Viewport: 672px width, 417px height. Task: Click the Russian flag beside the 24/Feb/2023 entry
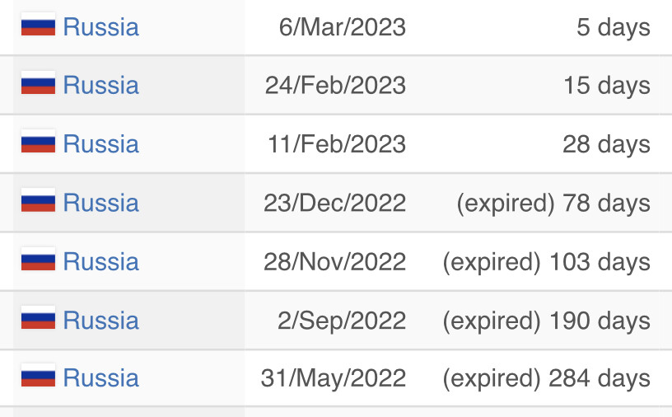click(38, 85)
